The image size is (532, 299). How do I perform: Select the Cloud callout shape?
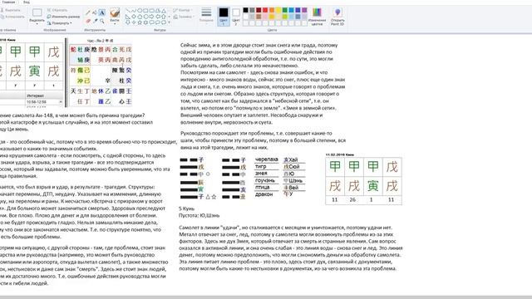pyautogui.click(x=164, y=22)
